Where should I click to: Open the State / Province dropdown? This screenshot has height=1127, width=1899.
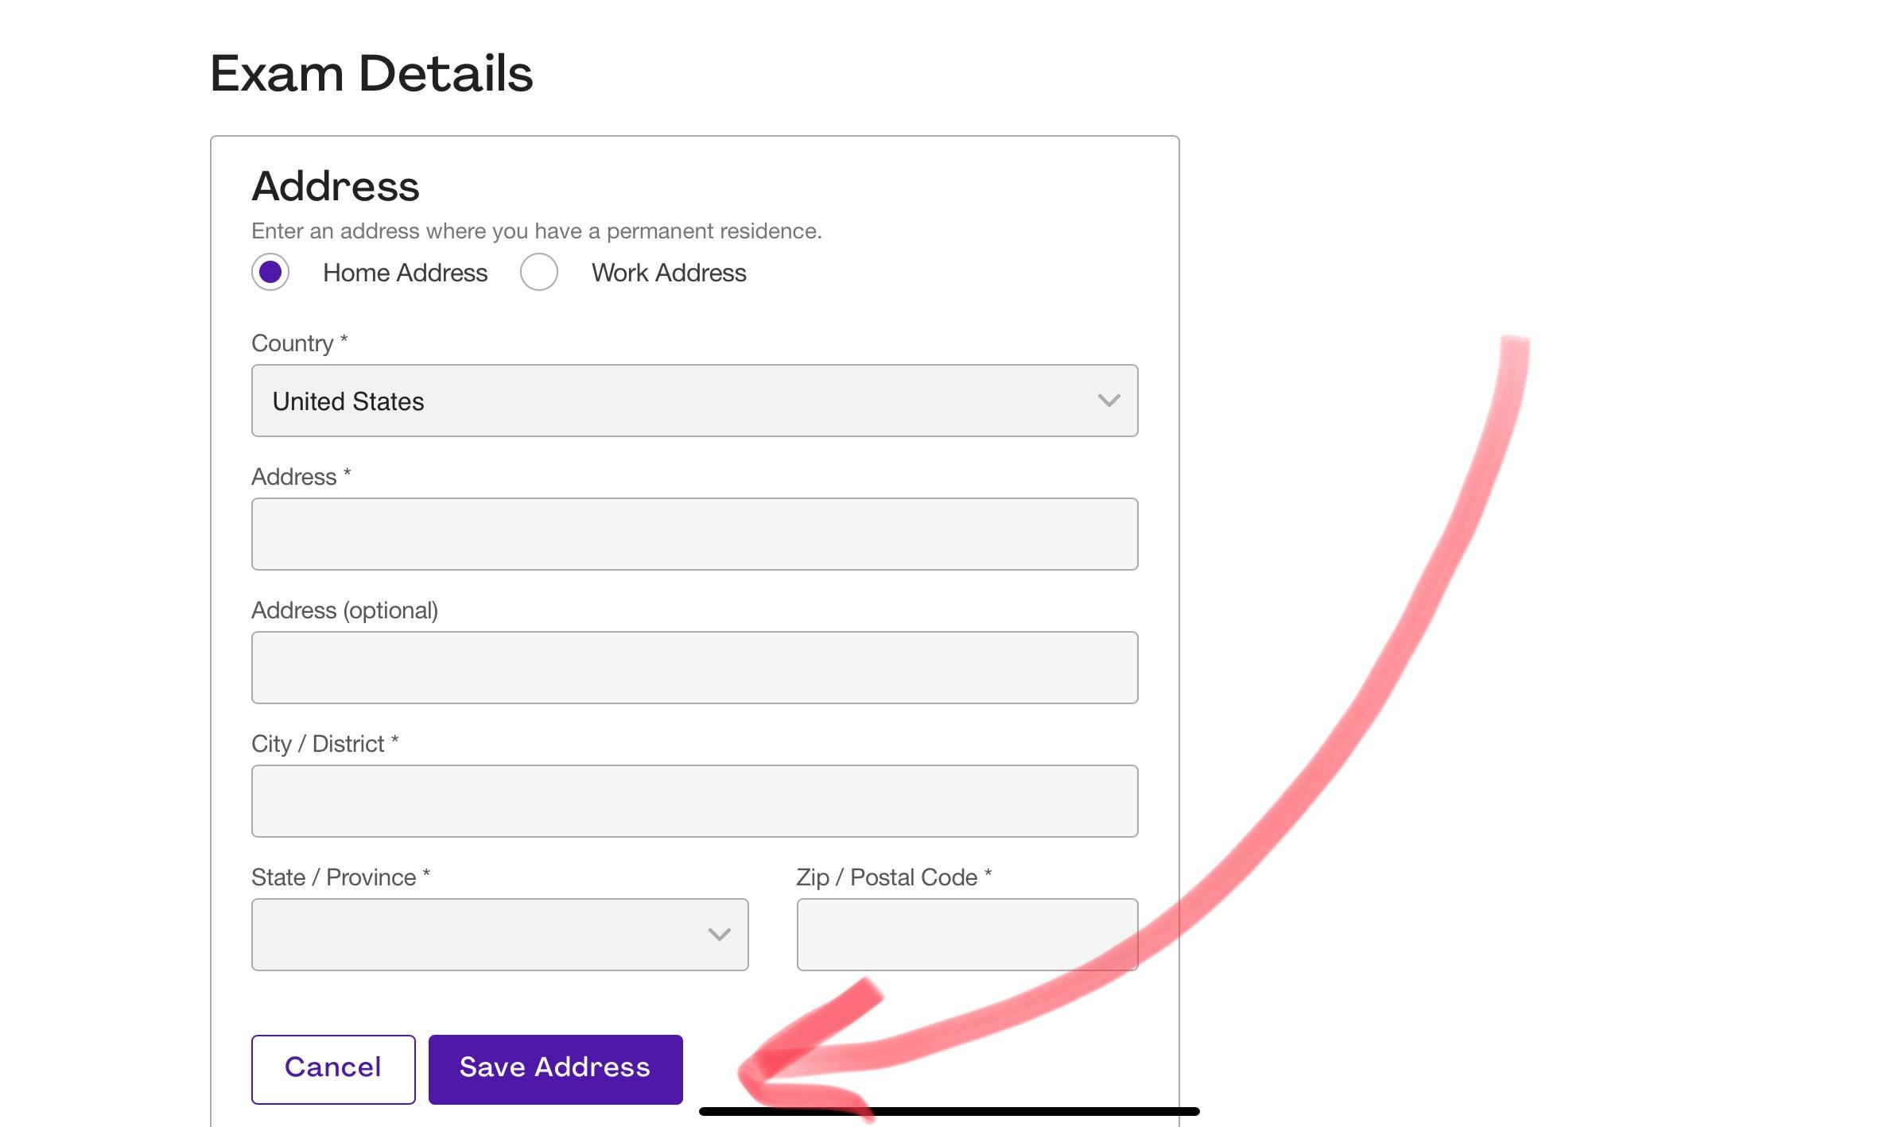pos(499,935)
